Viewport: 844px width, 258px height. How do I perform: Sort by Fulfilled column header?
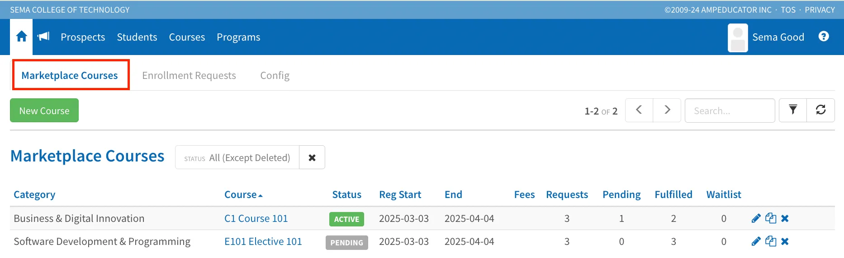673,194
